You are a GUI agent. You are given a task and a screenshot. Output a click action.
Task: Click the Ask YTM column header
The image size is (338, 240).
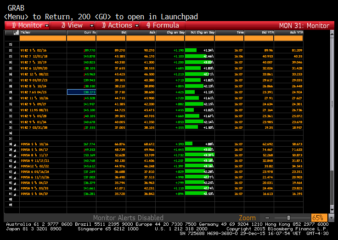point(288,33)
